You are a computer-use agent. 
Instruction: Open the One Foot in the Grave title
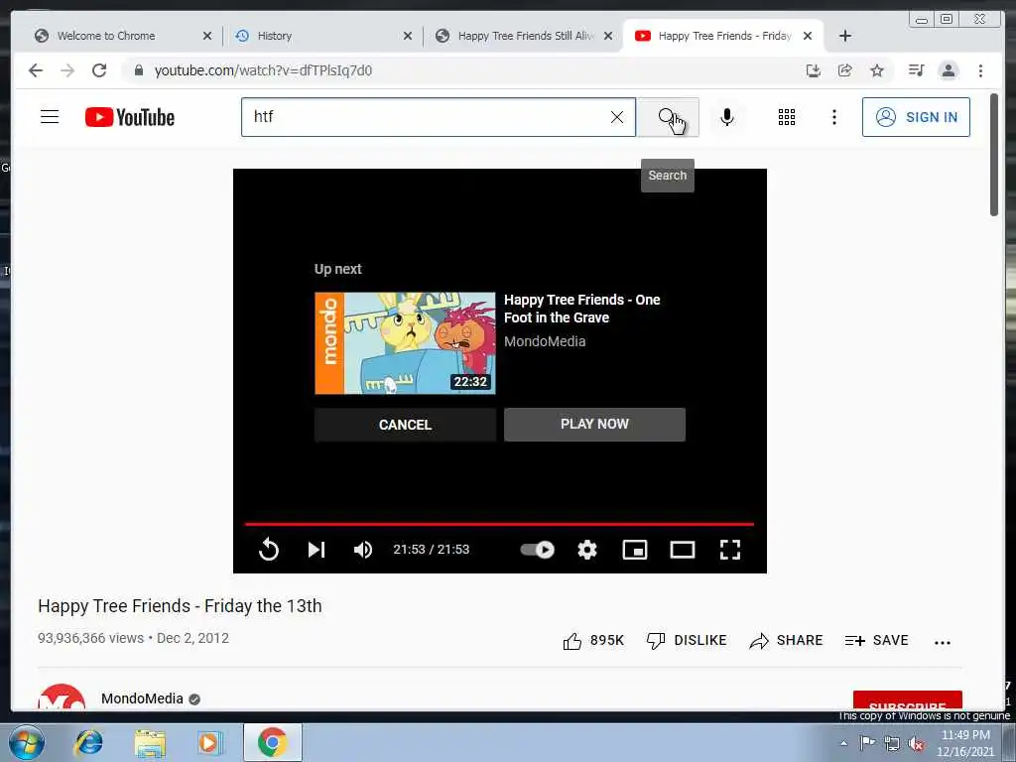click(581, 309)
